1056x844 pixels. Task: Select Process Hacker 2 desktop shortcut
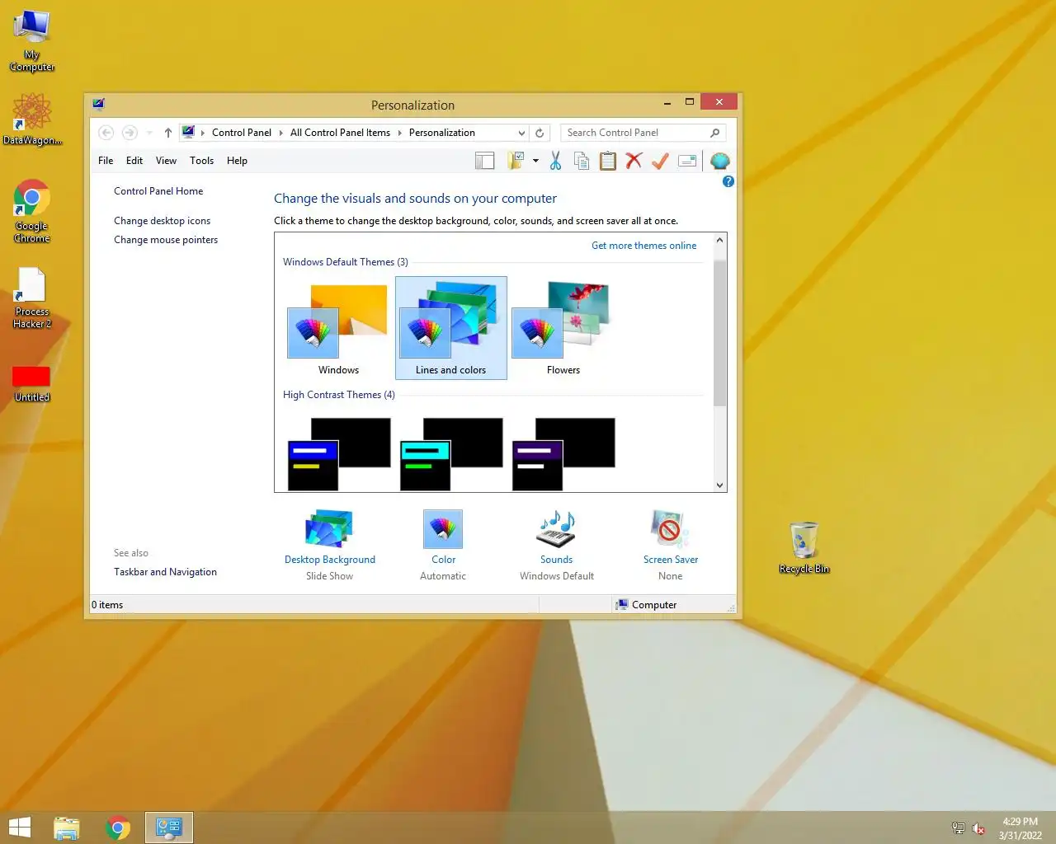coord(32,298)
